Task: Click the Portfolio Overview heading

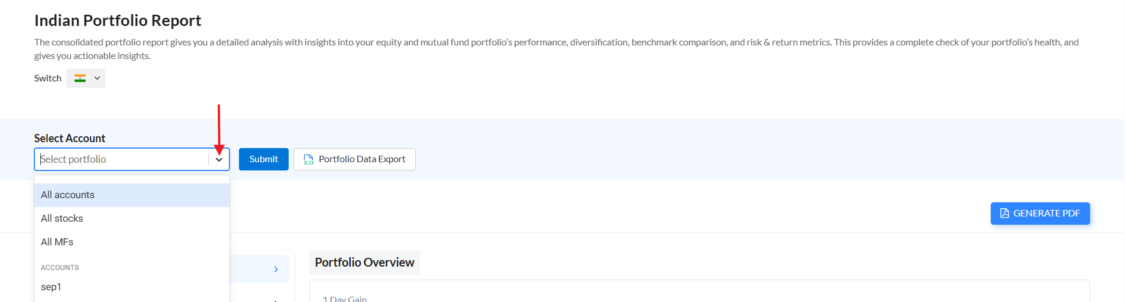Action: click(364, 262)
